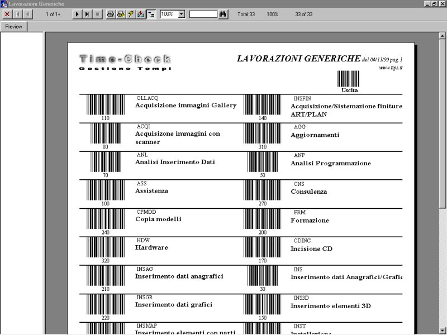This screenshot has height=335, width=447.
Task: Click the barcode numbered 150
Action: [262, 304]
